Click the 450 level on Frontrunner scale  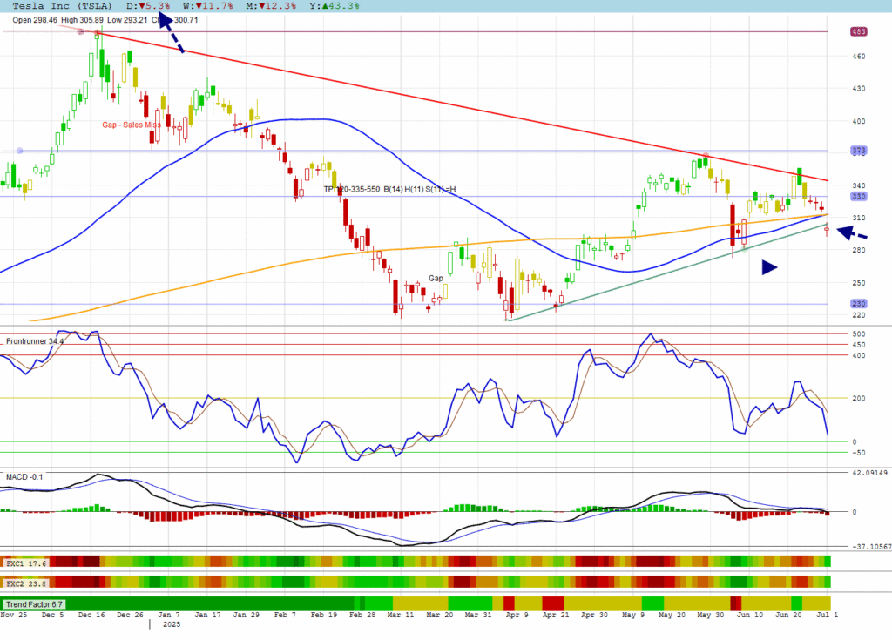[x=859, y=345]
